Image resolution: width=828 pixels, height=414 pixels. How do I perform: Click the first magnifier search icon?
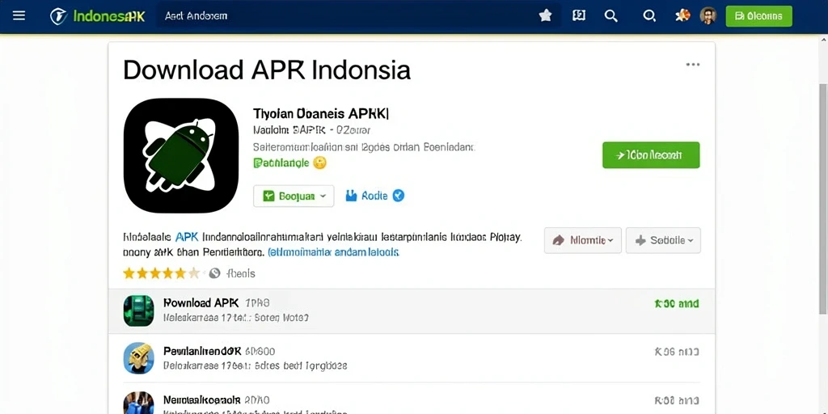pos(611,16)
